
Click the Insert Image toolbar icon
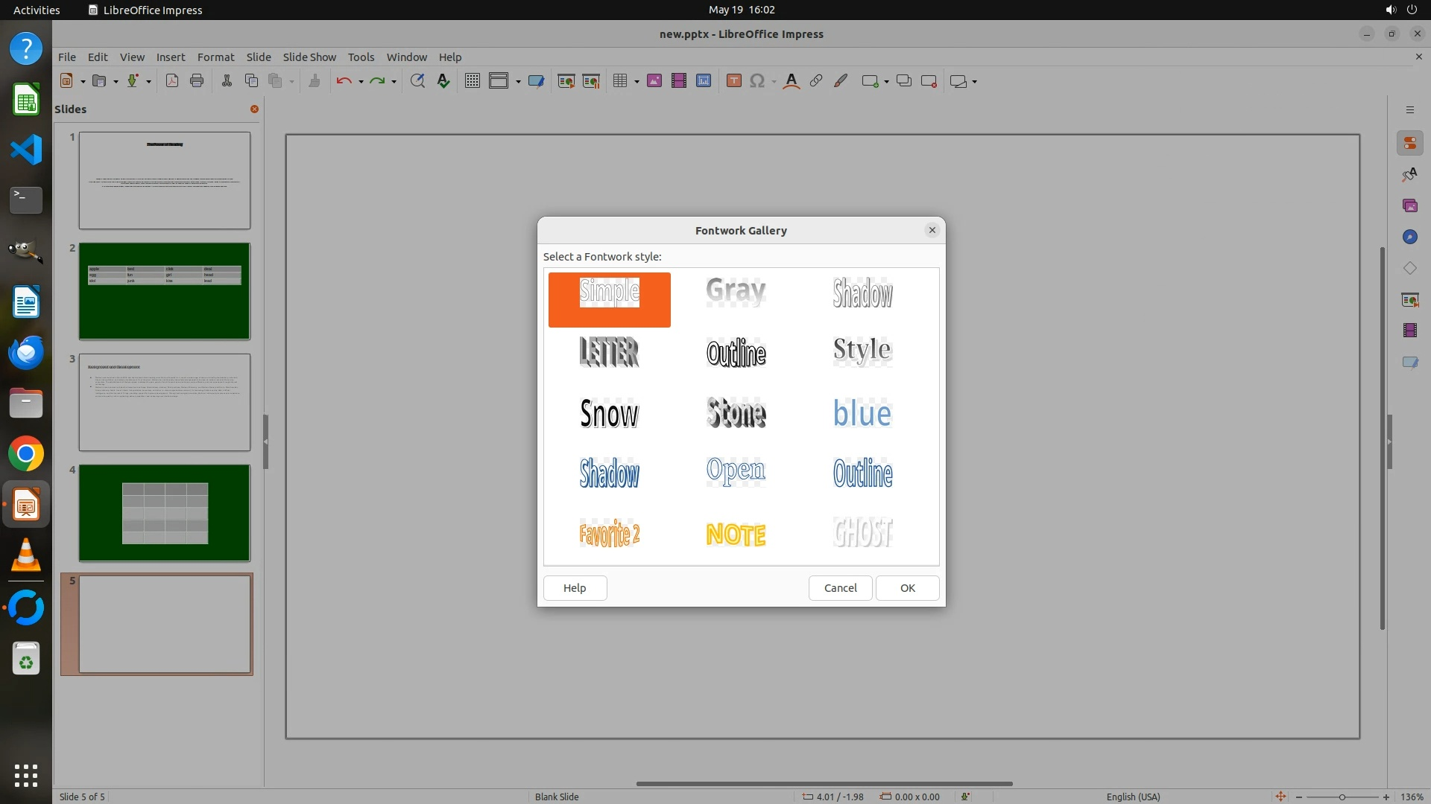point(654,81)
